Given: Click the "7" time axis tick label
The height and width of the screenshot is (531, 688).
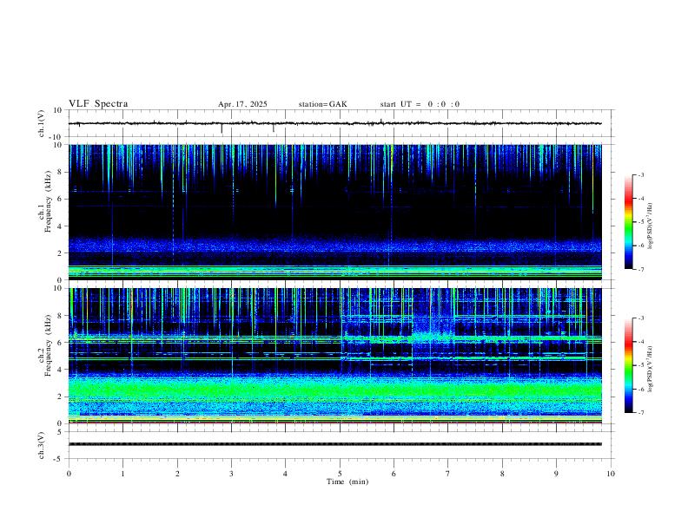Looking at the screenshot, I should click(x=448, y=474).
